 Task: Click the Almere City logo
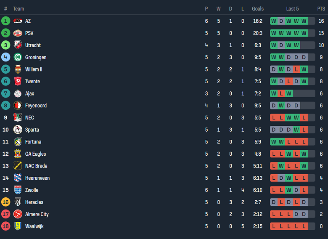pyautogui.click(x=18, y=214)
